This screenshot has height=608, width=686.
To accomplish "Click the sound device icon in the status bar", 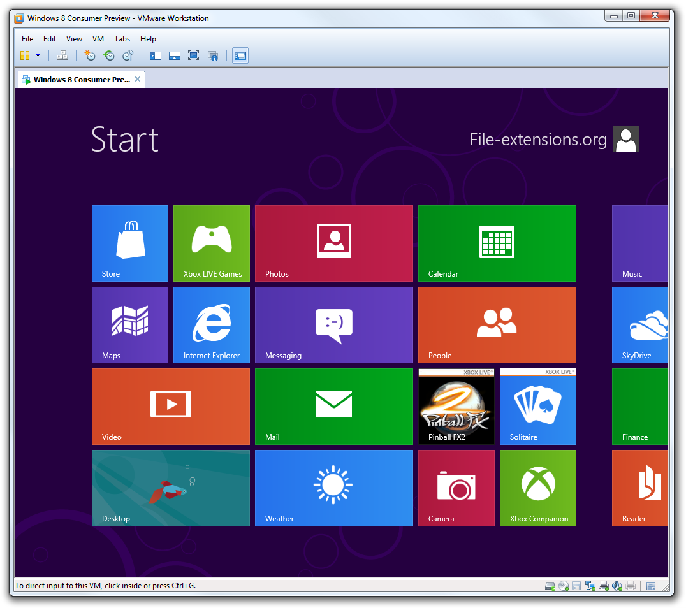I will point(617,585).
